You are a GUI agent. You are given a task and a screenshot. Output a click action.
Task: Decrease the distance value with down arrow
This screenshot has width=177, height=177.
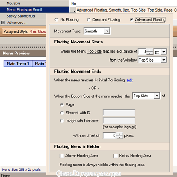(x=150, y=53)
